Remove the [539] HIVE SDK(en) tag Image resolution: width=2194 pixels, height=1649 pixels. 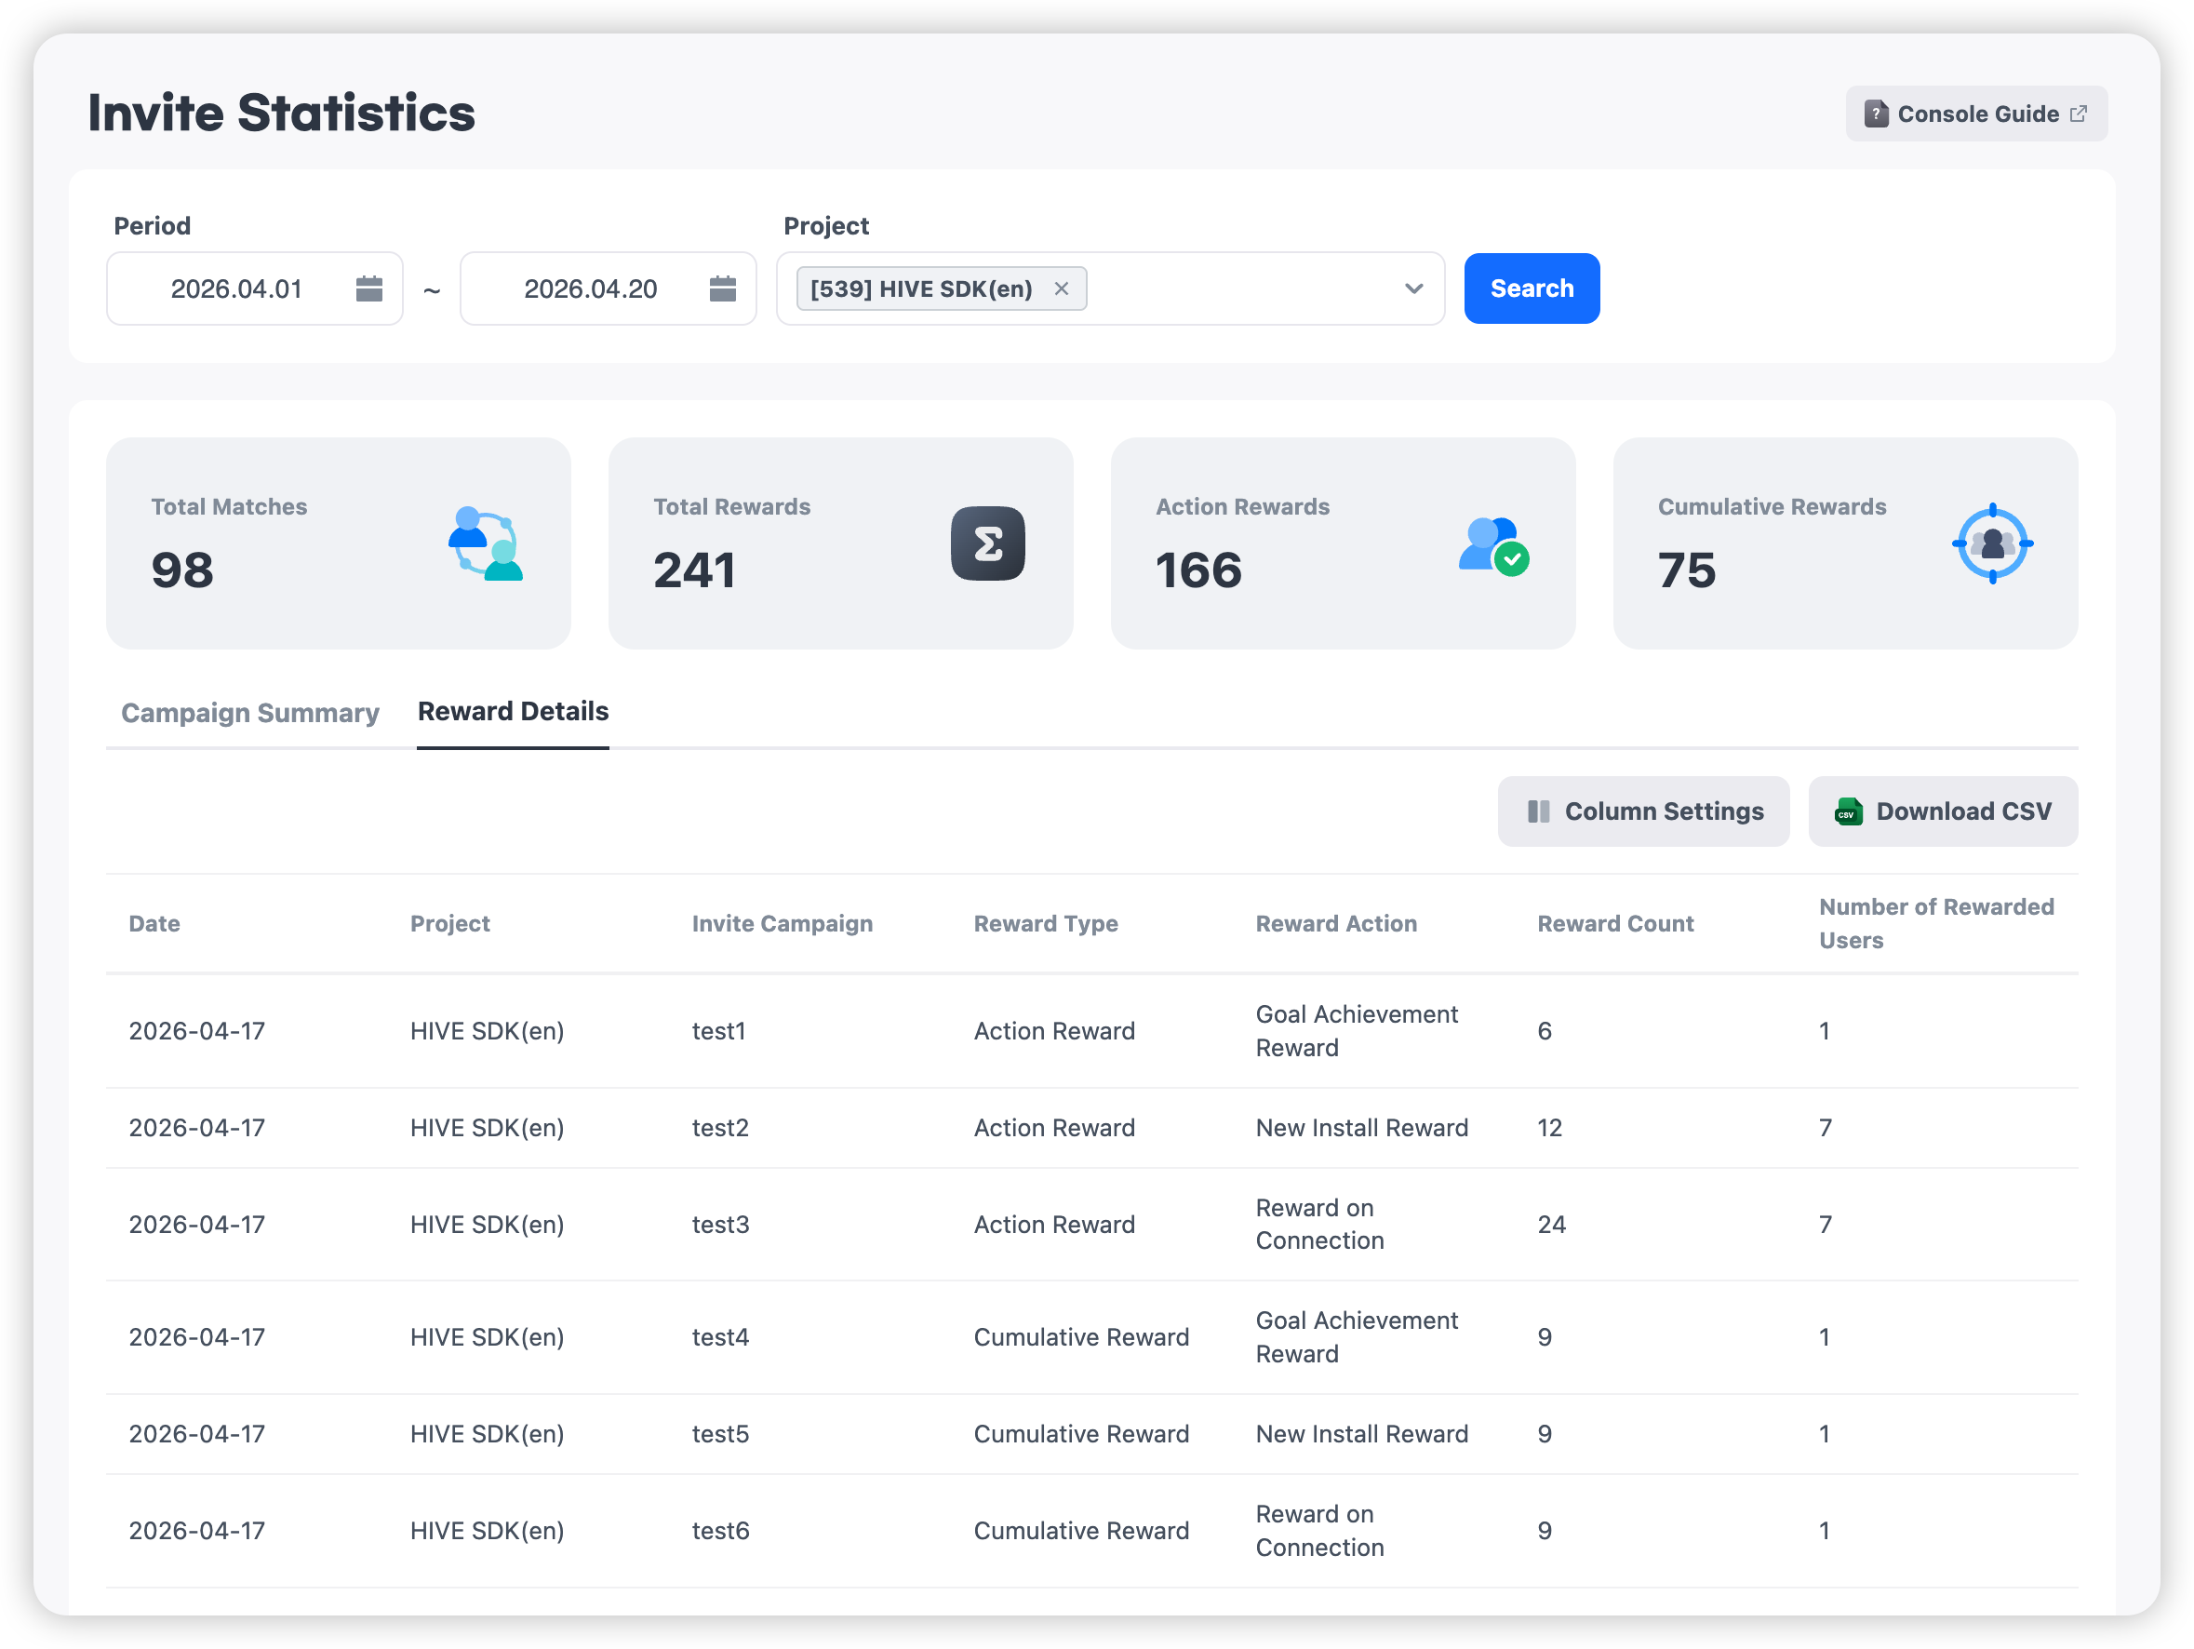(1062, 288)
